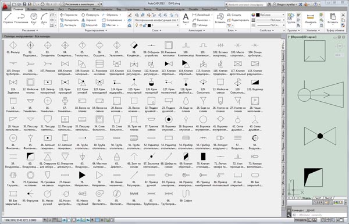Select the 01. Фильтр palette symbol
The width and height of the screenshot is (349, 224).
(x=13, y=48)
